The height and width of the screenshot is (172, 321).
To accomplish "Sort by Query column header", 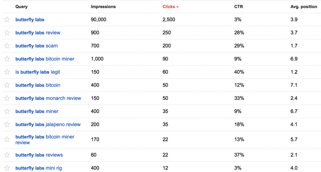I will pos(21,7).
